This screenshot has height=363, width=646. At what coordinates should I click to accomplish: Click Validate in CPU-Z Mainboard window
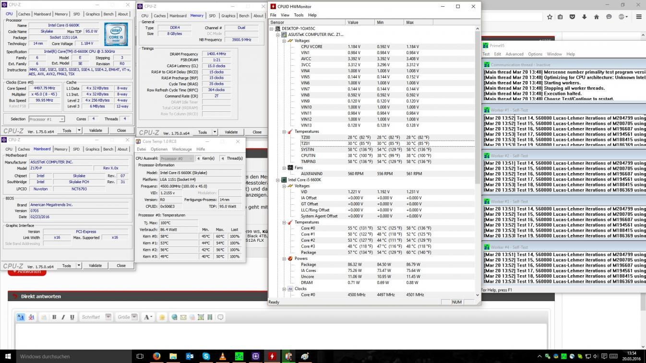96,266
